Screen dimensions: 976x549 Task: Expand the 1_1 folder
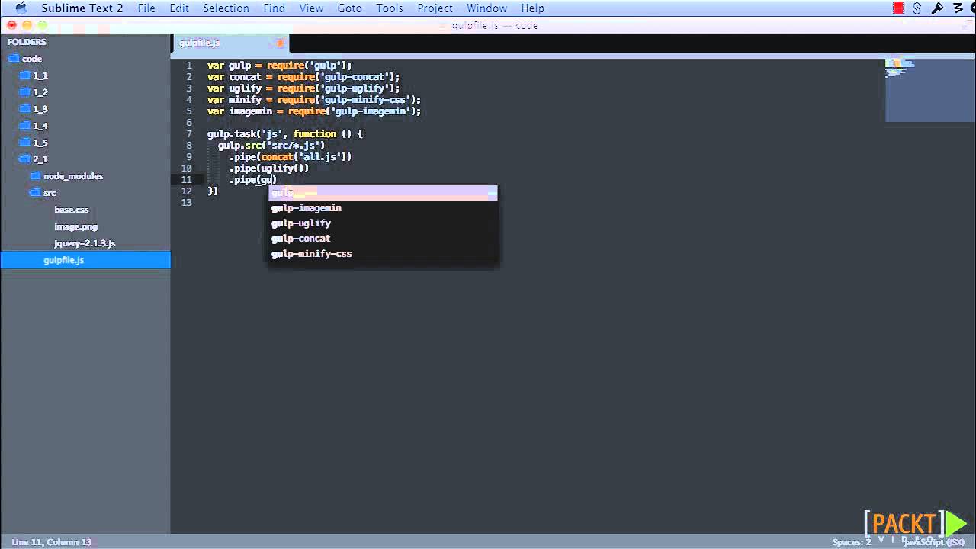pyautogui.click(x=24, y=75)
